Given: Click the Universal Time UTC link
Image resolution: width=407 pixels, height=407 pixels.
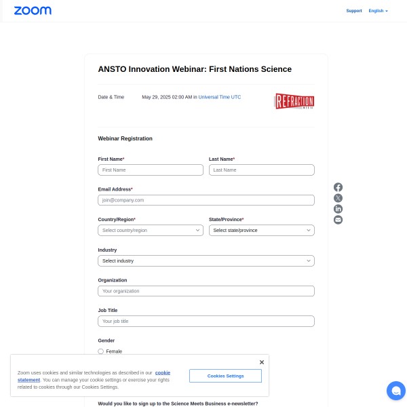Looking at the screenshot, I should [219, 97].
